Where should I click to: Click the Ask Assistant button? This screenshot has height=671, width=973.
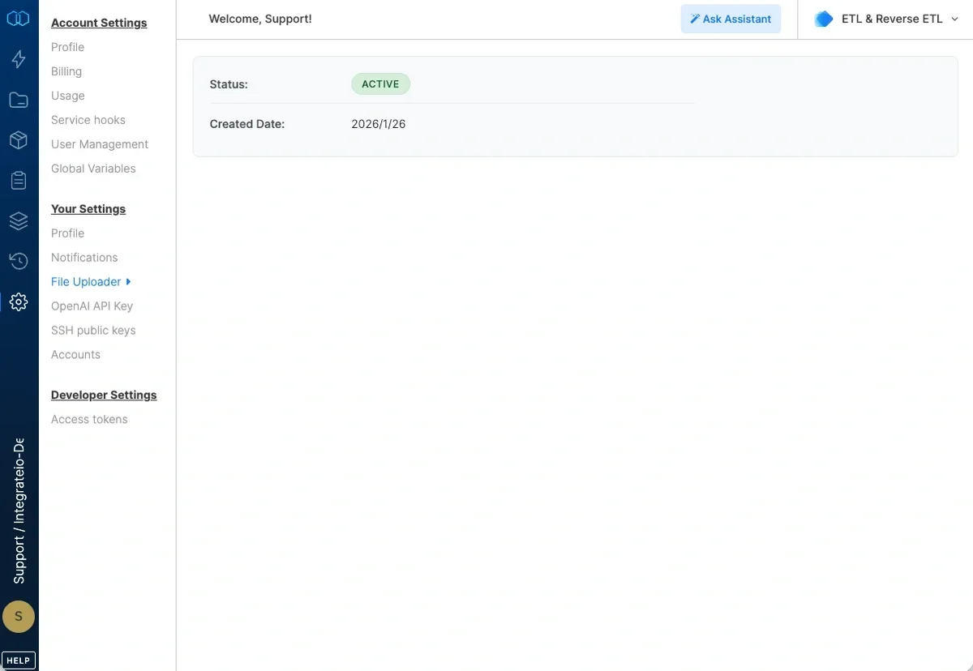[731, 19]
